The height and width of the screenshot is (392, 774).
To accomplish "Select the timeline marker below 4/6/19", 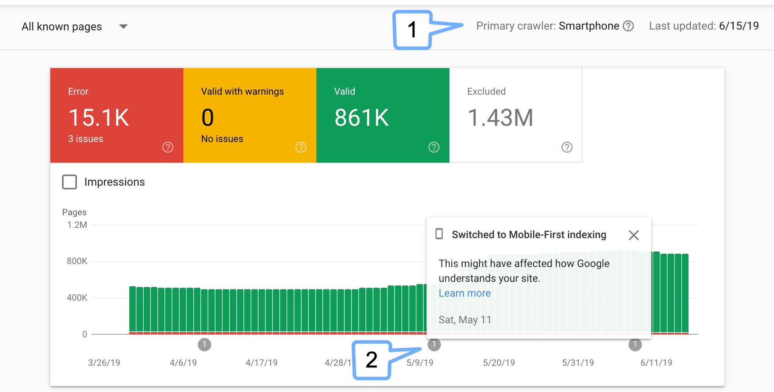I will click(204, 344).
